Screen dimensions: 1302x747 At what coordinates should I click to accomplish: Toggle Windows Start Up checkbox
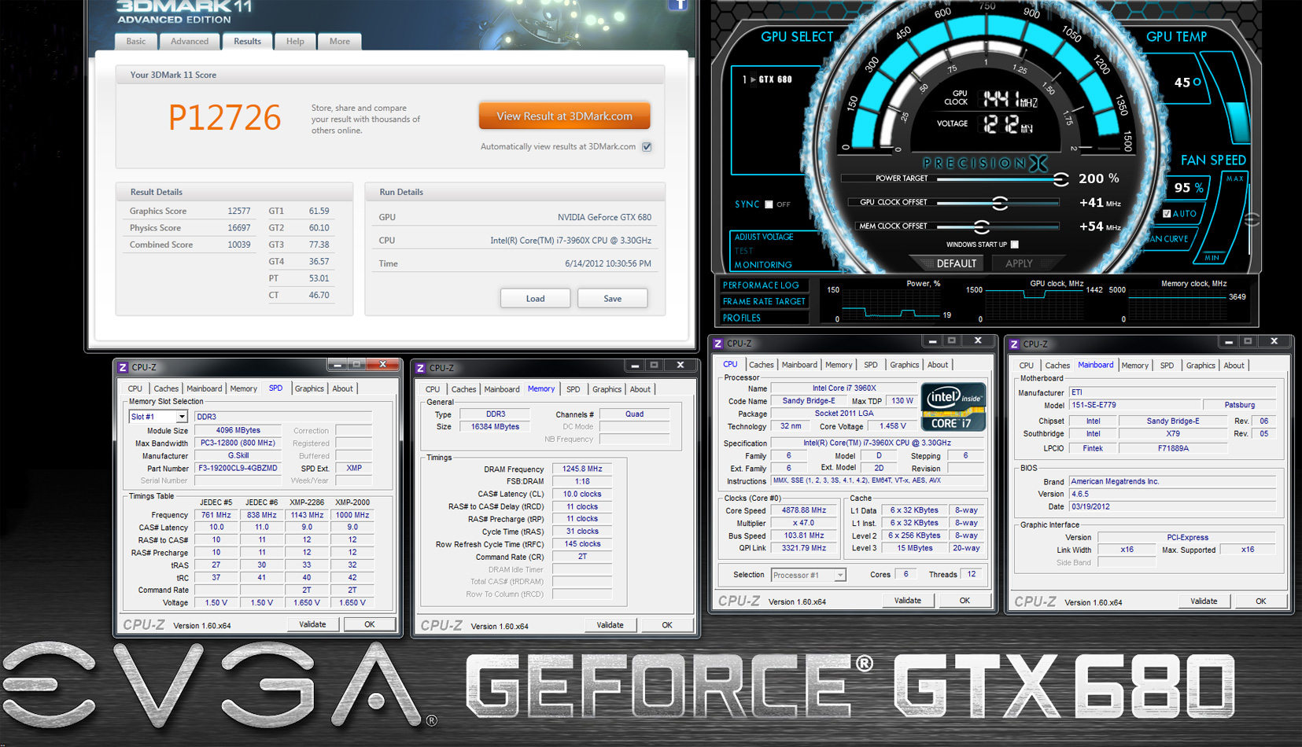pyautogui.click(x=1015, y=245)
